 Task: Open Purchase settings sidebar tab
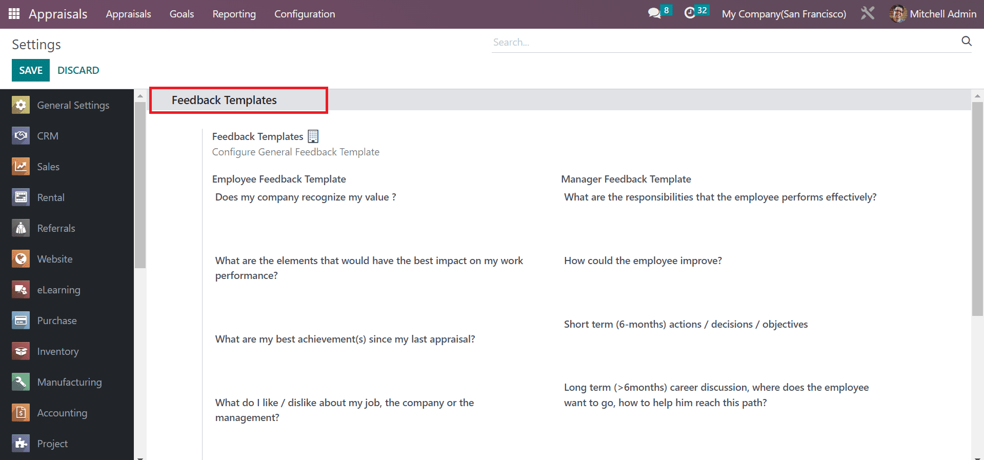pyautogui.click(x=67, y=321)
